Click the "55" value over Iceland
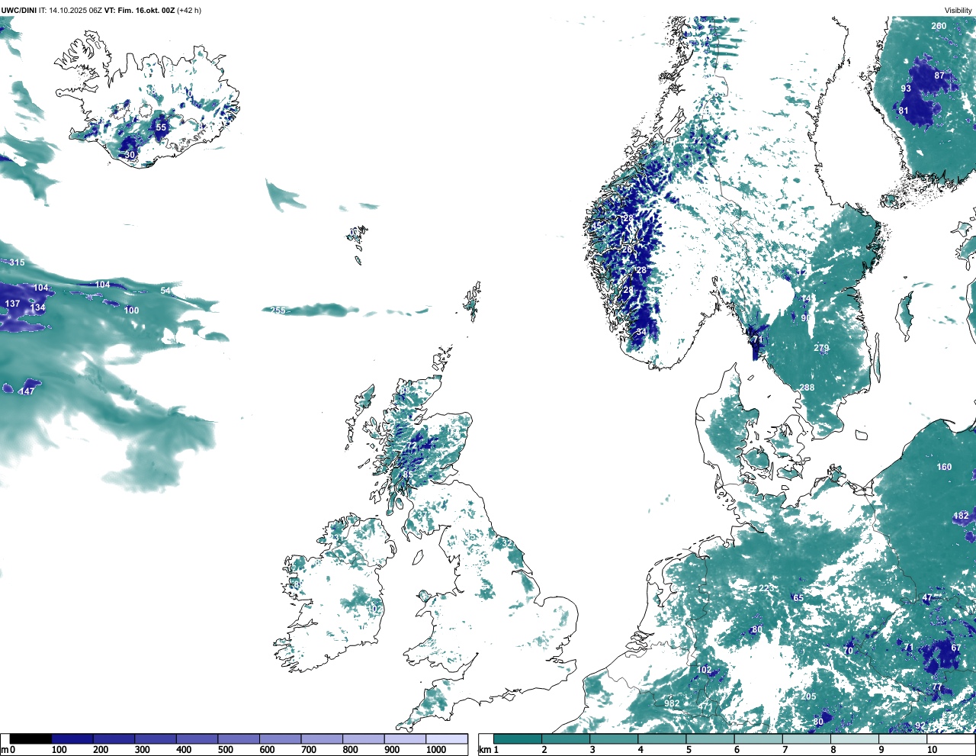The width and height of the screenshot is (976, 756). tap(161, 127)
